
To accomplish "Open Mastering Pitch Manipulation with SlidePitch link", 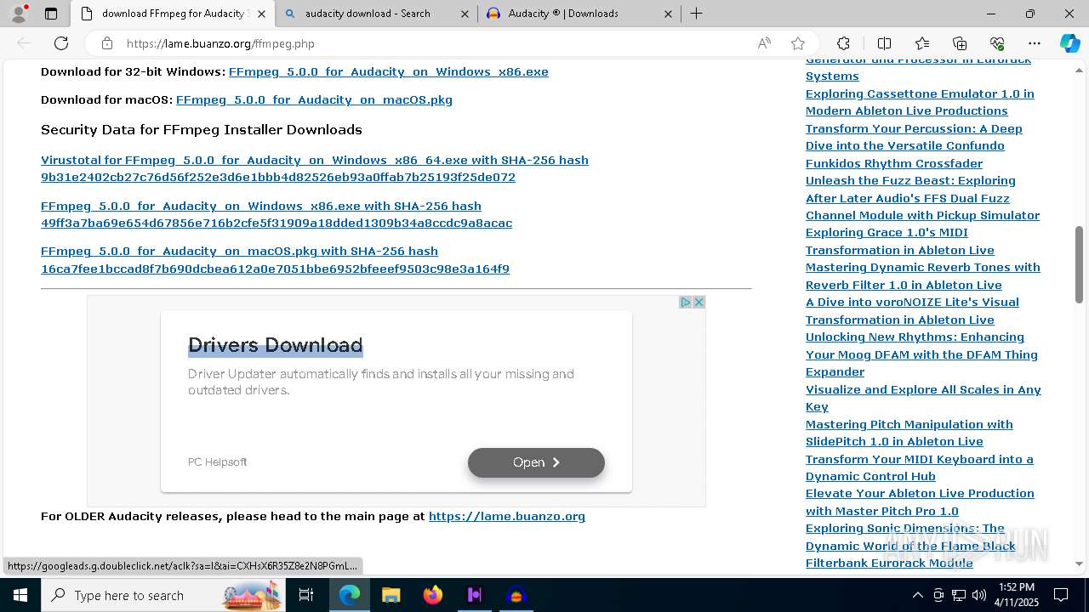I will coord(909,433).
